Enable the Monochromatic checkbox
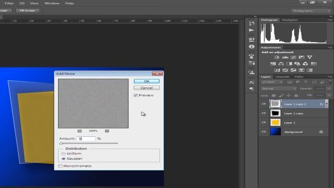This screenshot has height=188, width=334. pyautogui.click(x=61, y=166)
